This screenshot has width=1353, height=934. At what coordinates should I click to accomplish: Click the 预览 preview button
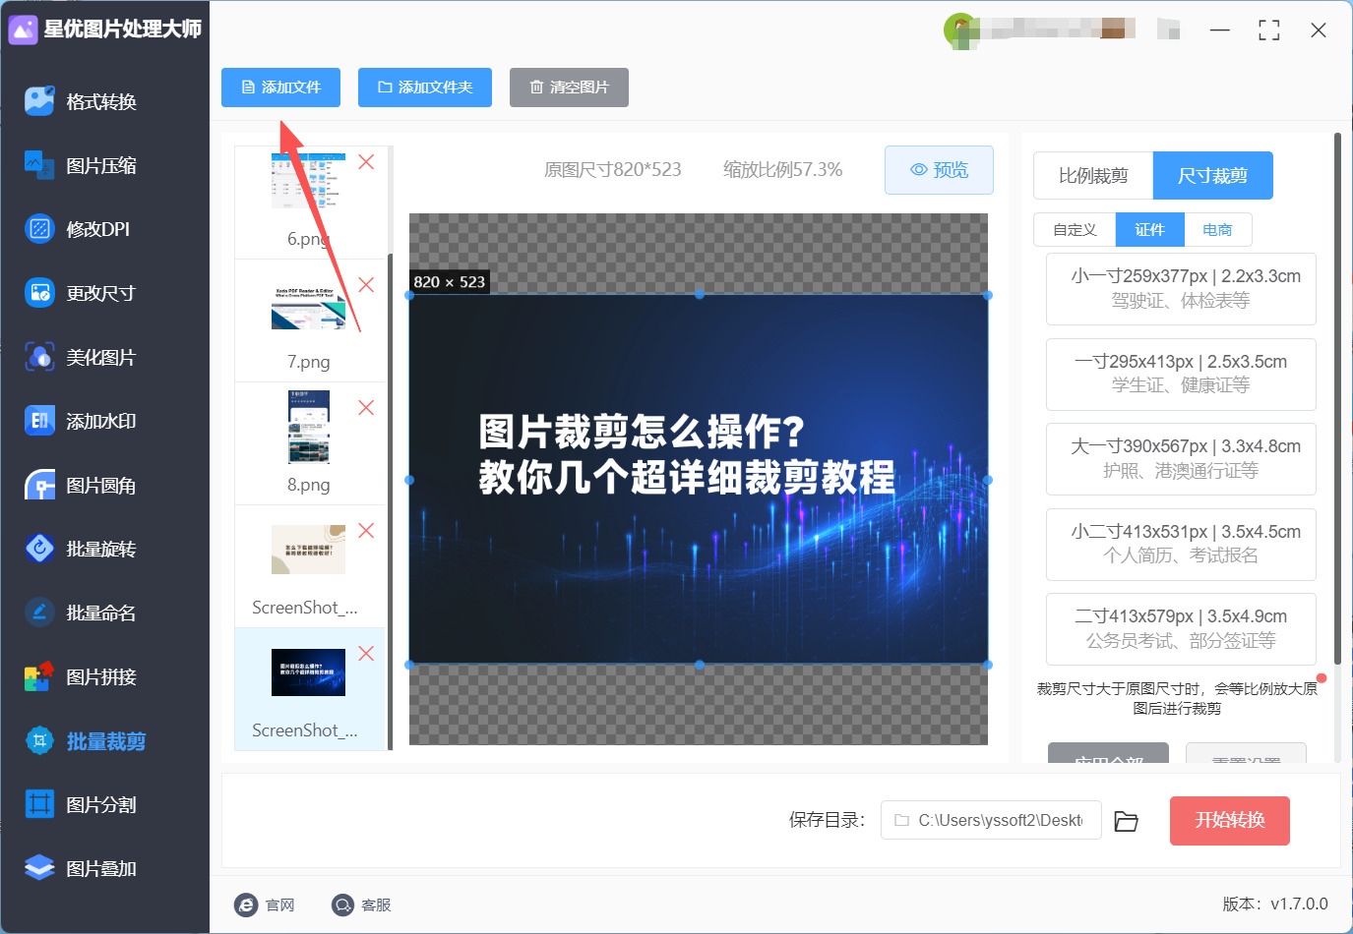coord(939,170)
